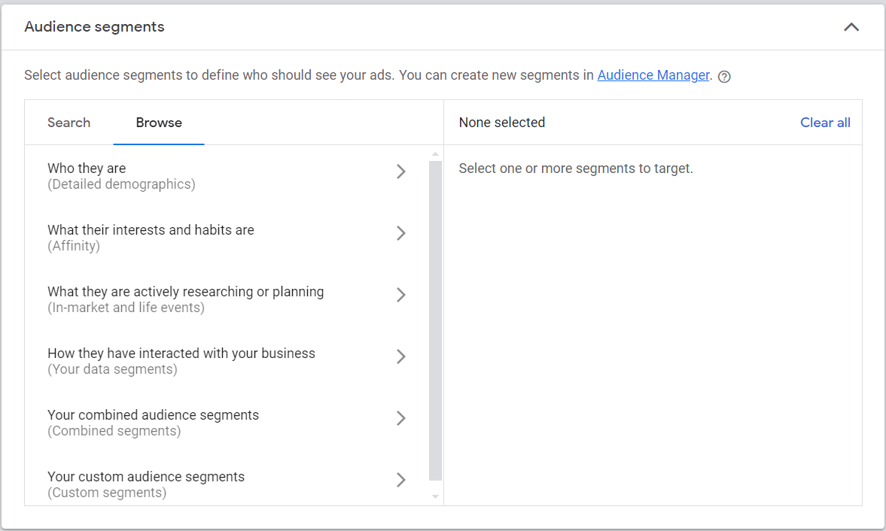The height and width of the screenshot is (531, 886).
Task: Switch to the Search tab
Action: [69, 123]
